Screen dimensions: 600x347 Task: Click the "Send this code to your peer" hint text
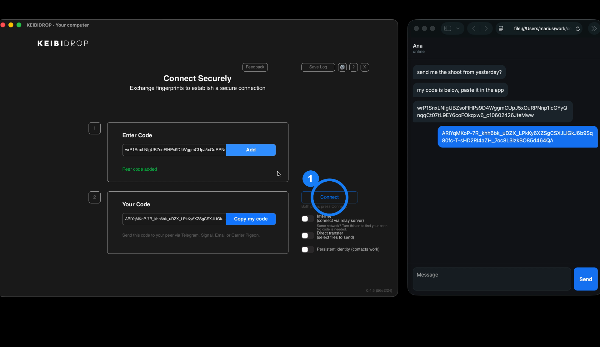click(191, 235)
